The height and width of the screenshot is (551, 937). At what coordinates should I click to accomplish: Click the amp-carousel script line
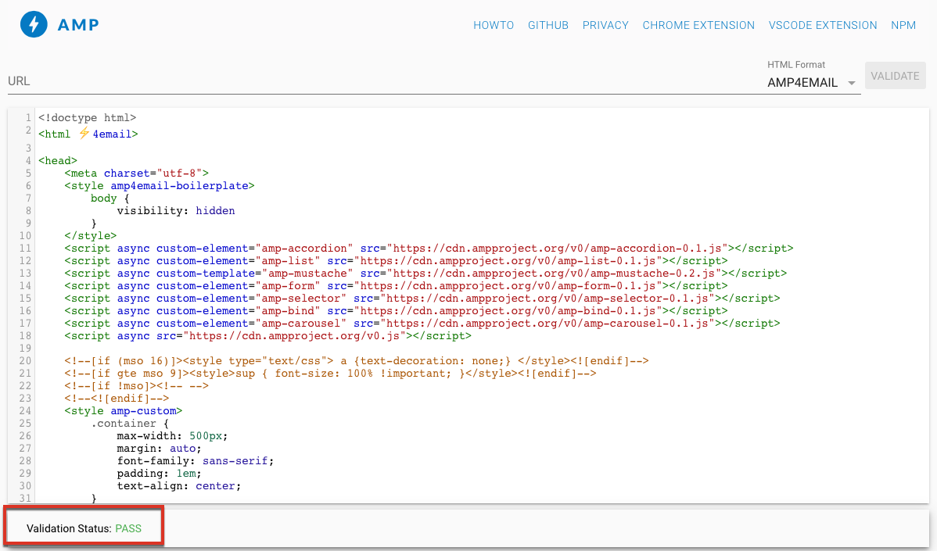point(422,324)
